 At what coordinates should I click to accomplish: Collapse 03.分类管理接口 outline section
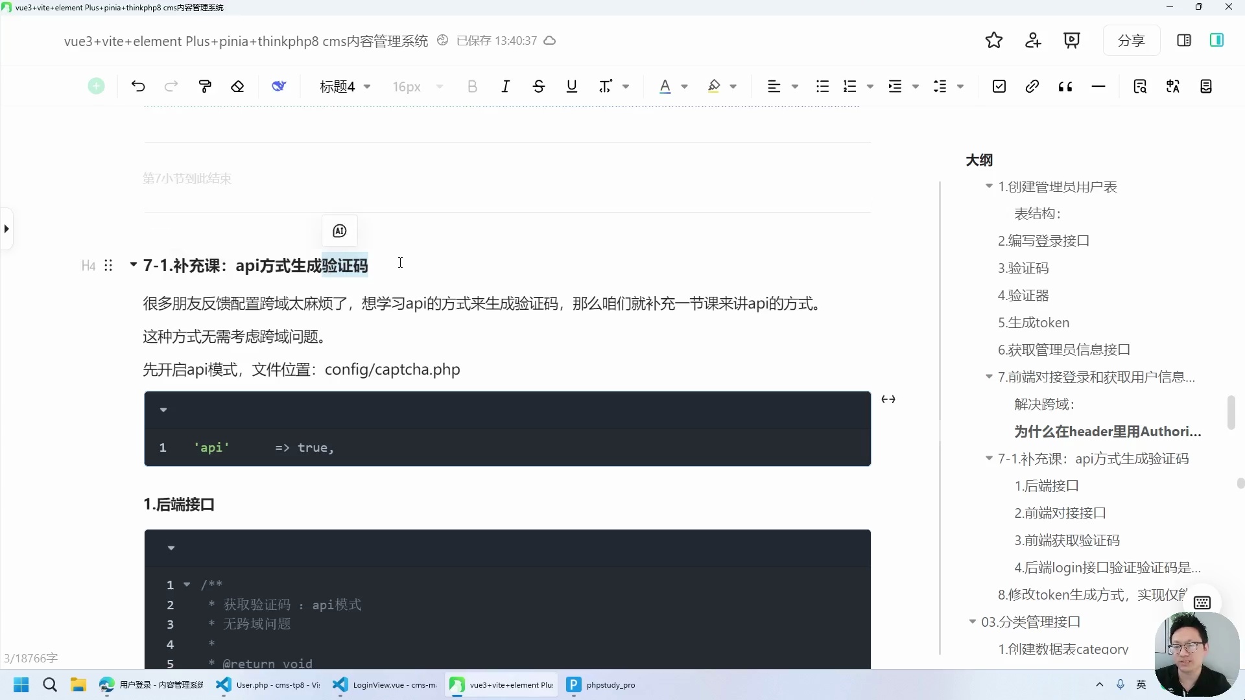pos(972,622)
